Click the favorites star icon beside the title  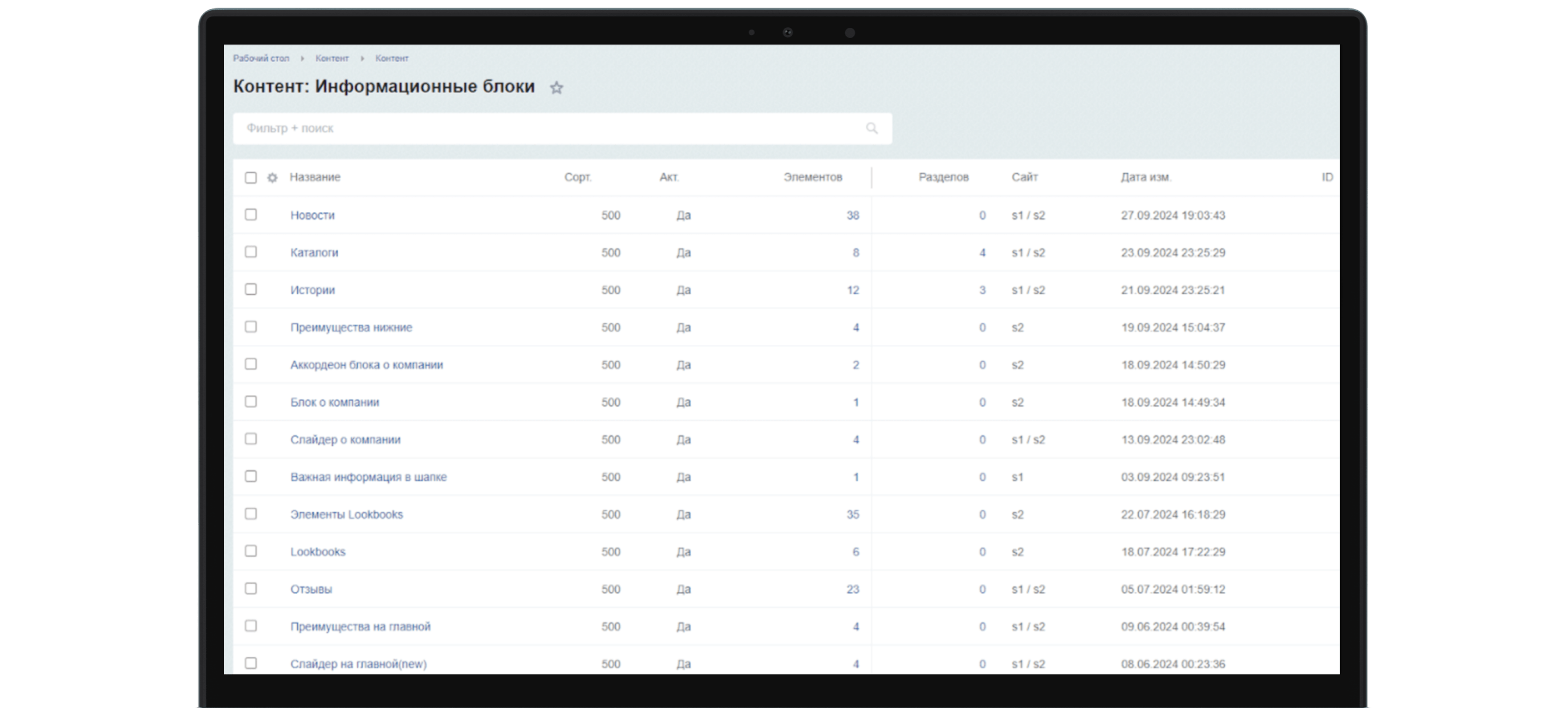[x=556, y=88]
